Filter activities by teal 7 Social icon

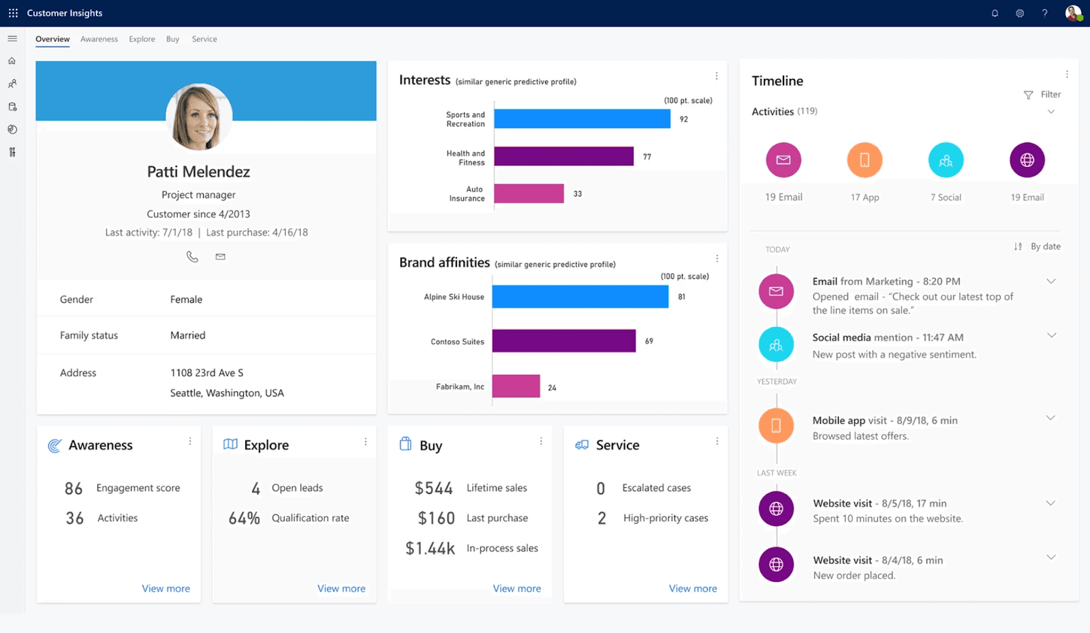[946, 160]
